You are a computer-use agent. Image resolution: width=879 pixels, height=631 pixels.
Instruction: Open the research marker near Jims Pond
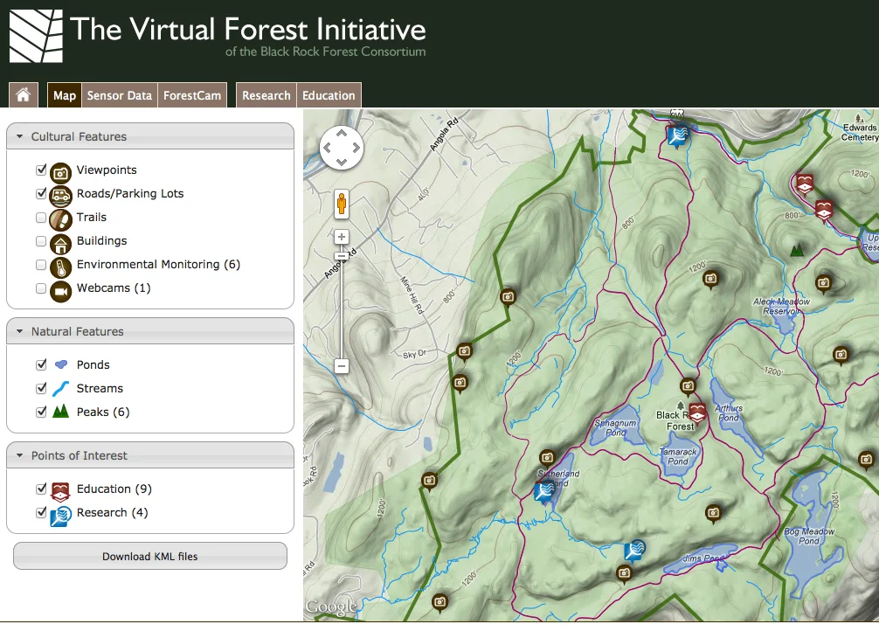634,550
